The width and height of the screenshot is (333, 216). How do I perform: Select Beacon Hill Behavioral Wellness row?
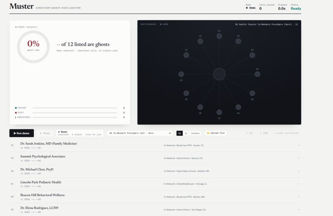(155, 197)
